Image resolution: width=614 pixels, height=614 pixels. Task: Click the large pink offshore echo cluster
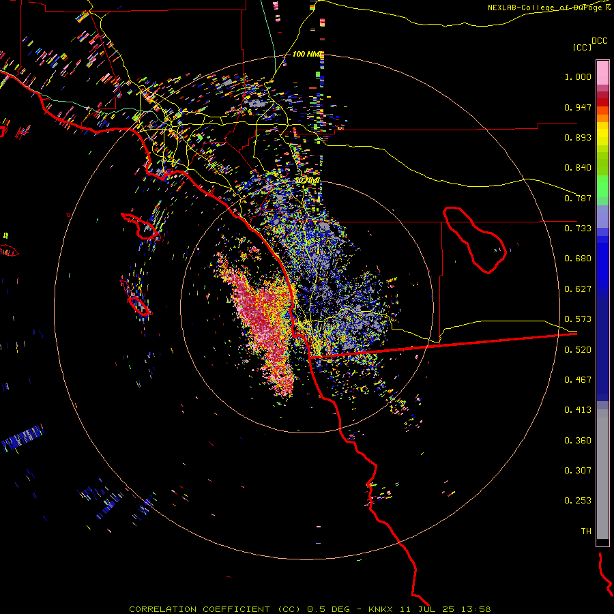click(264, 323)
